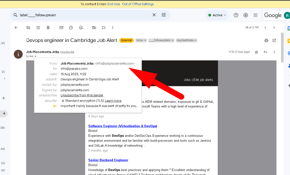Open Out of Office Settings
This screenshot has width=290, height=175.
[138, 4]
